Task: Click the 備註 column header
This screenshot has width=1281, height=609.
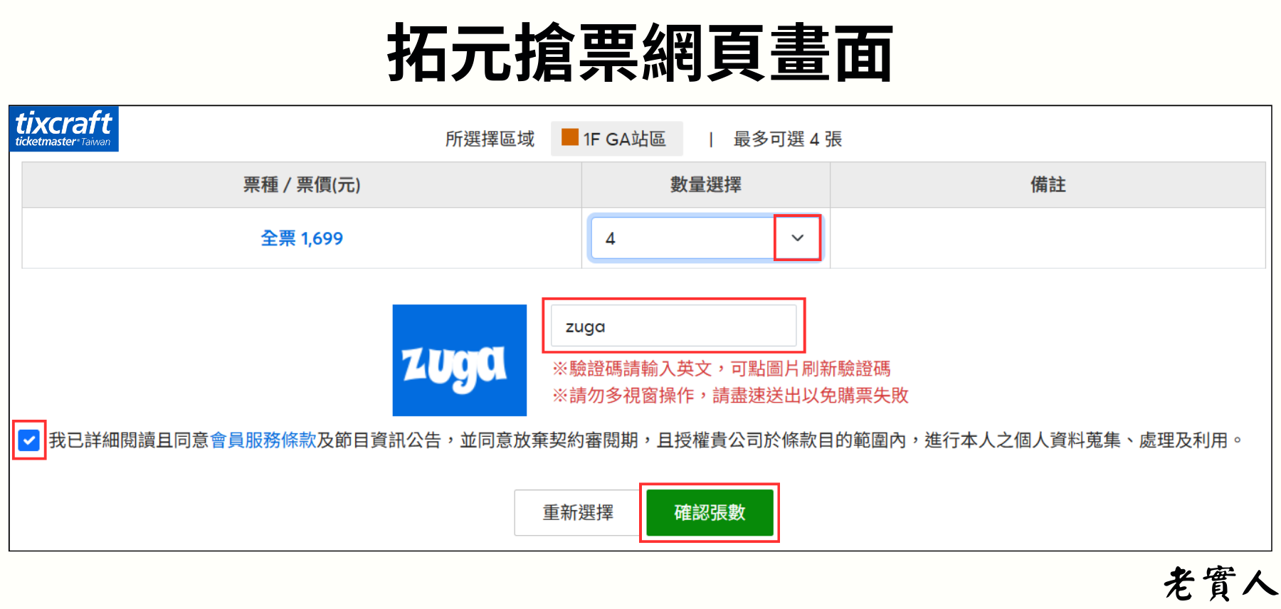Action: 1048,185
